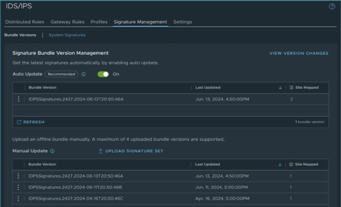Switch to the Distributed Rules tab
Image resolution: width=341 pixels, height=207 pixels.
25,22
